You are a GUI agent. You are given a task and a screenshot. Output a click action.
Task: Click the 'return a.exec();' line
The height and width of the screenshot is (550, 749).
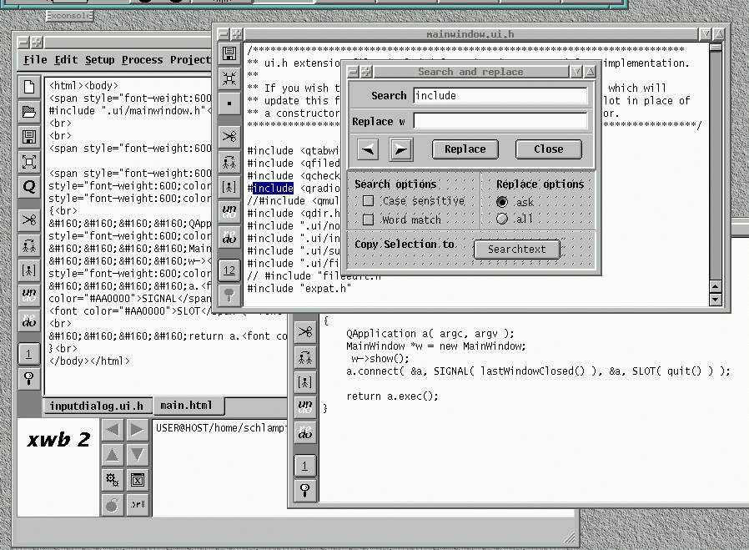point(392,396)
